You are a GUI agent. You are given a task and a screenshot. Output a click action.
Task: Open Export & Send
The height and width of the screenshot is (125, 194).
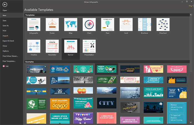tap(8, 41)
